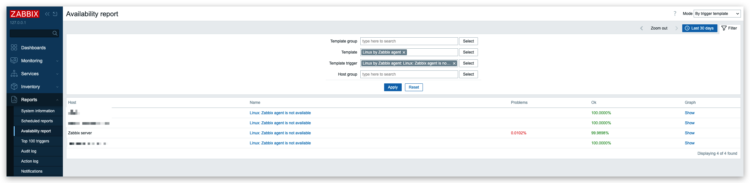This screenshot has height=183, width=750.
Task: Click Select next to Host group
Action: click(468, 74)
